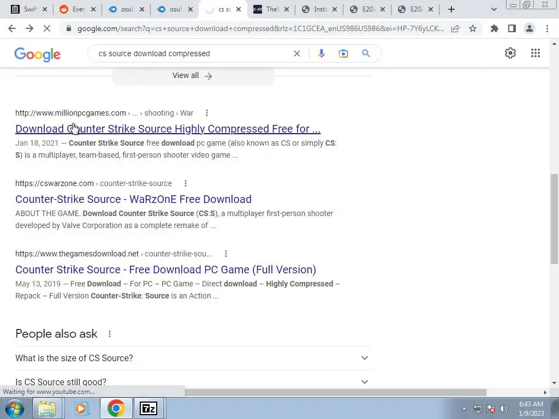Open Counter Strike Source Free Download PC Game link
This screenshot has width=559, height=419.
[166, 270]
